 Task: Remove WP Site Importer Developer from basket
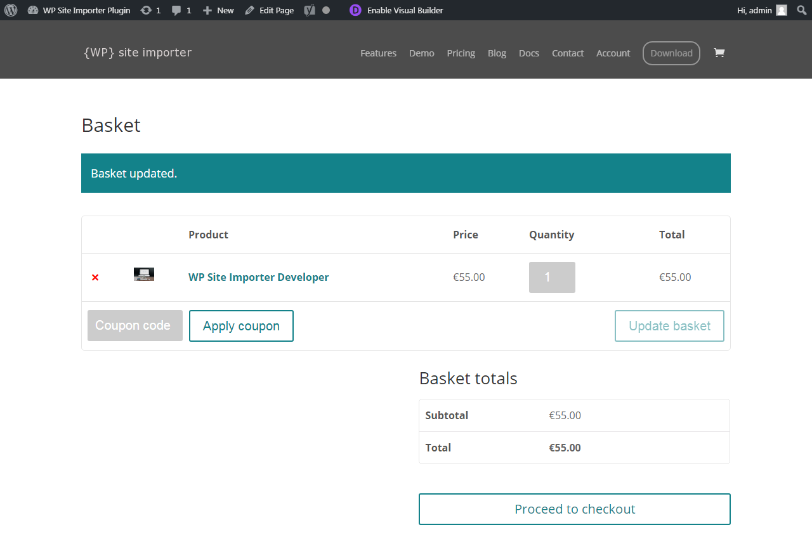pyautogui.click(x=95, y=278)
